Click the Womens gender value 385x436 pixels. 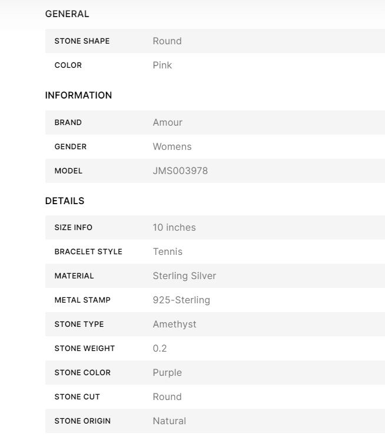pyautogui.click(x=172, y=147)
